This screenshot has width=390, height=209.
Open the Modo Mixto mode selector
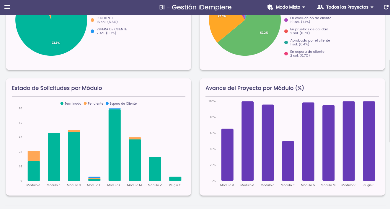(286, 7)
